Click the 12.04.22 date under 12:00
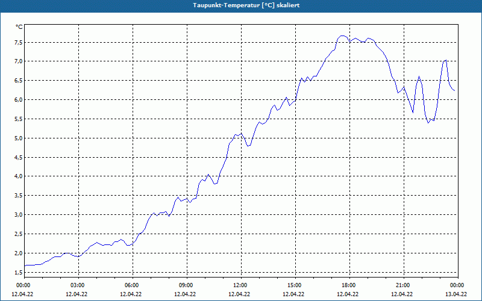 coord(239,294)
